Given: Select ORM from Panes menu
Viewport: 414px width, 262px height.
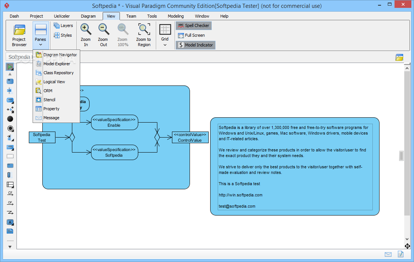Looking at the screenshot, I should [x=56, y=91].
